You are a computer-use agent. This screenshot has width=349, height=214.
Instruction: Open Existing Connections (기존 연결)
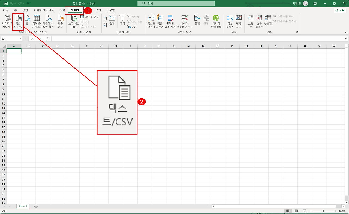click(60, 22)
